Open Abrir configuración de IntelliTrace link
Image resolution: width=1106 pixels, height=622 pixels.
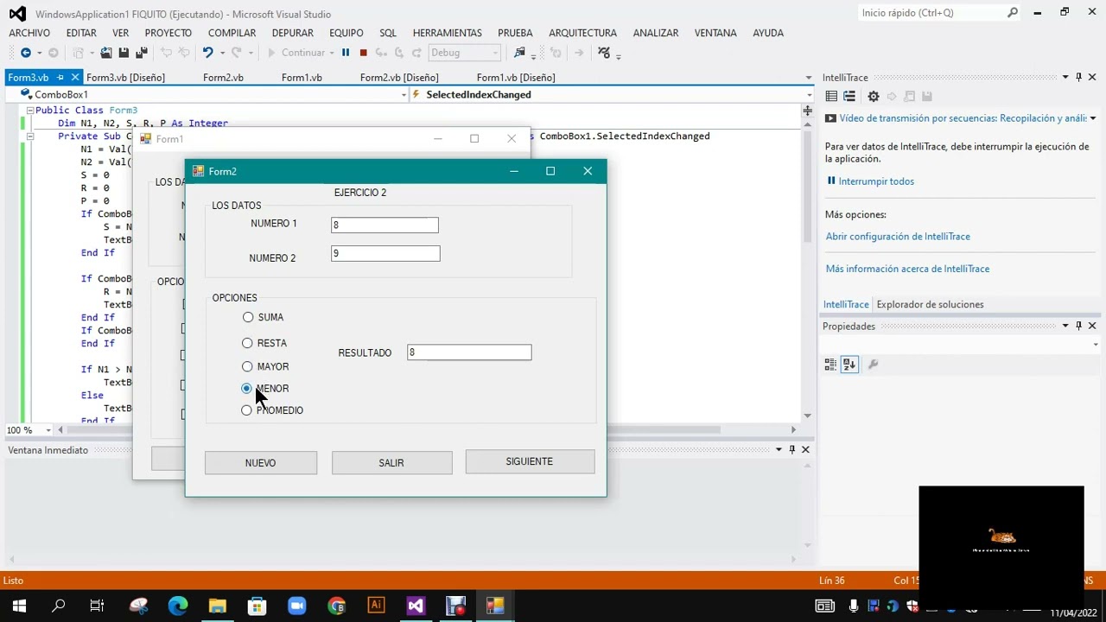tap(898, 237)
